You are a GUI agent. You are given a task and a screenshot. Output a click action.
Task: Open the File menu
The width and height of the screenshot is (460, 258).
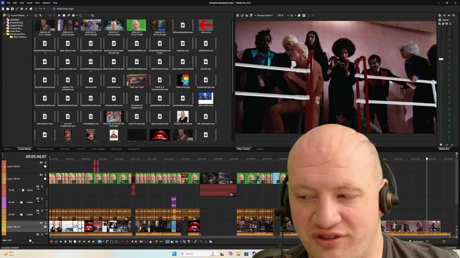[9, 3]
